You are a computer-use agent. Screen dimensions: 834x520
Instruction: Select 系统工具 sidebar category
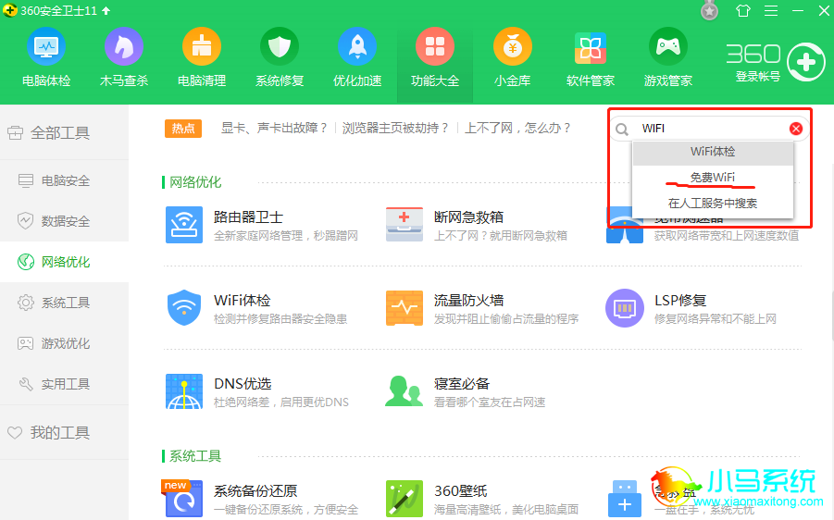click(64, 303)
